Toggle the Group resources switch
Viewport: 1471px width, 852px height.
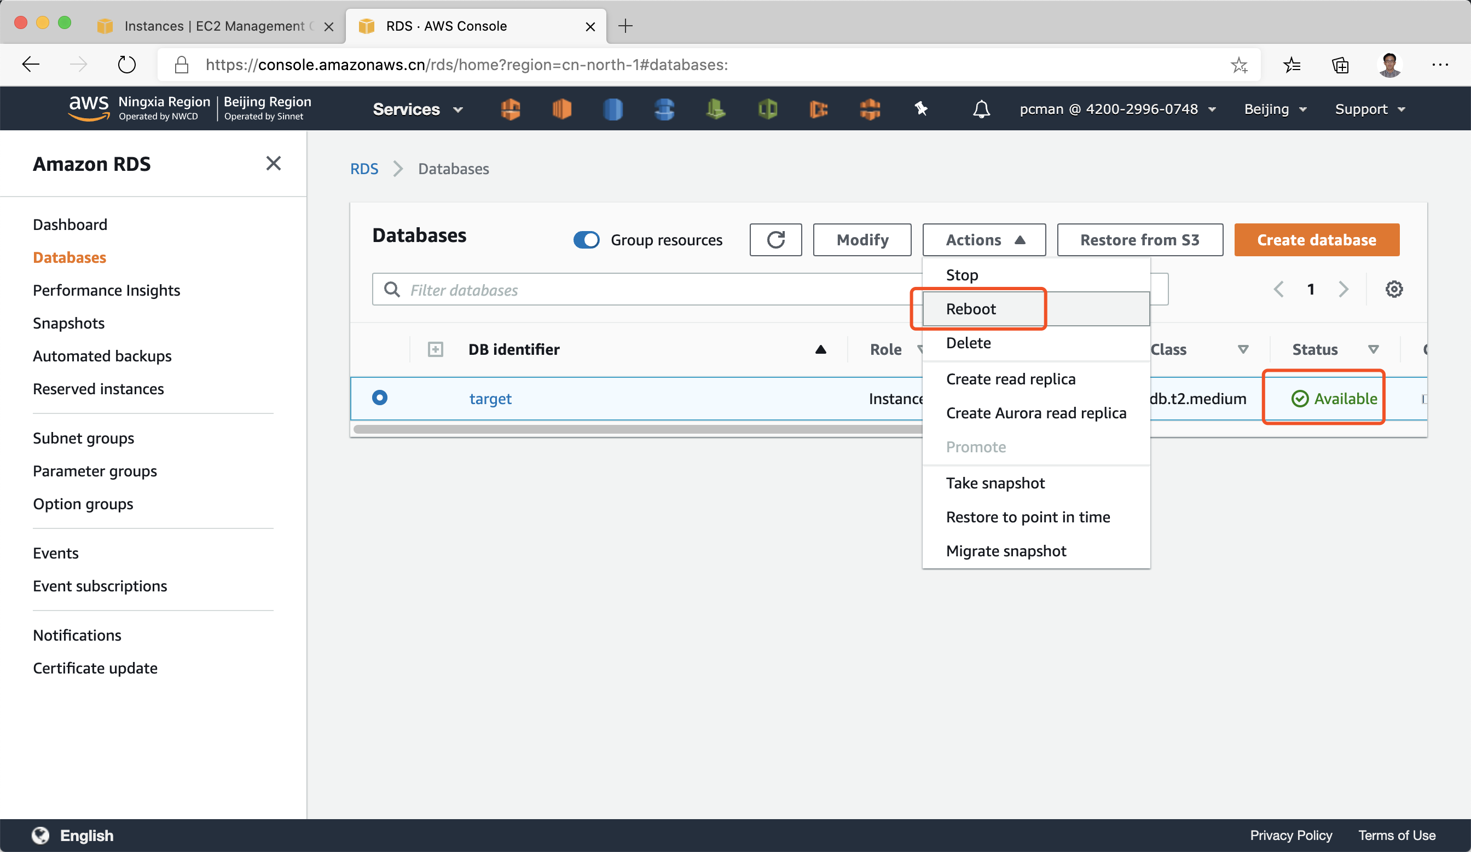click(x=586, y=240)
